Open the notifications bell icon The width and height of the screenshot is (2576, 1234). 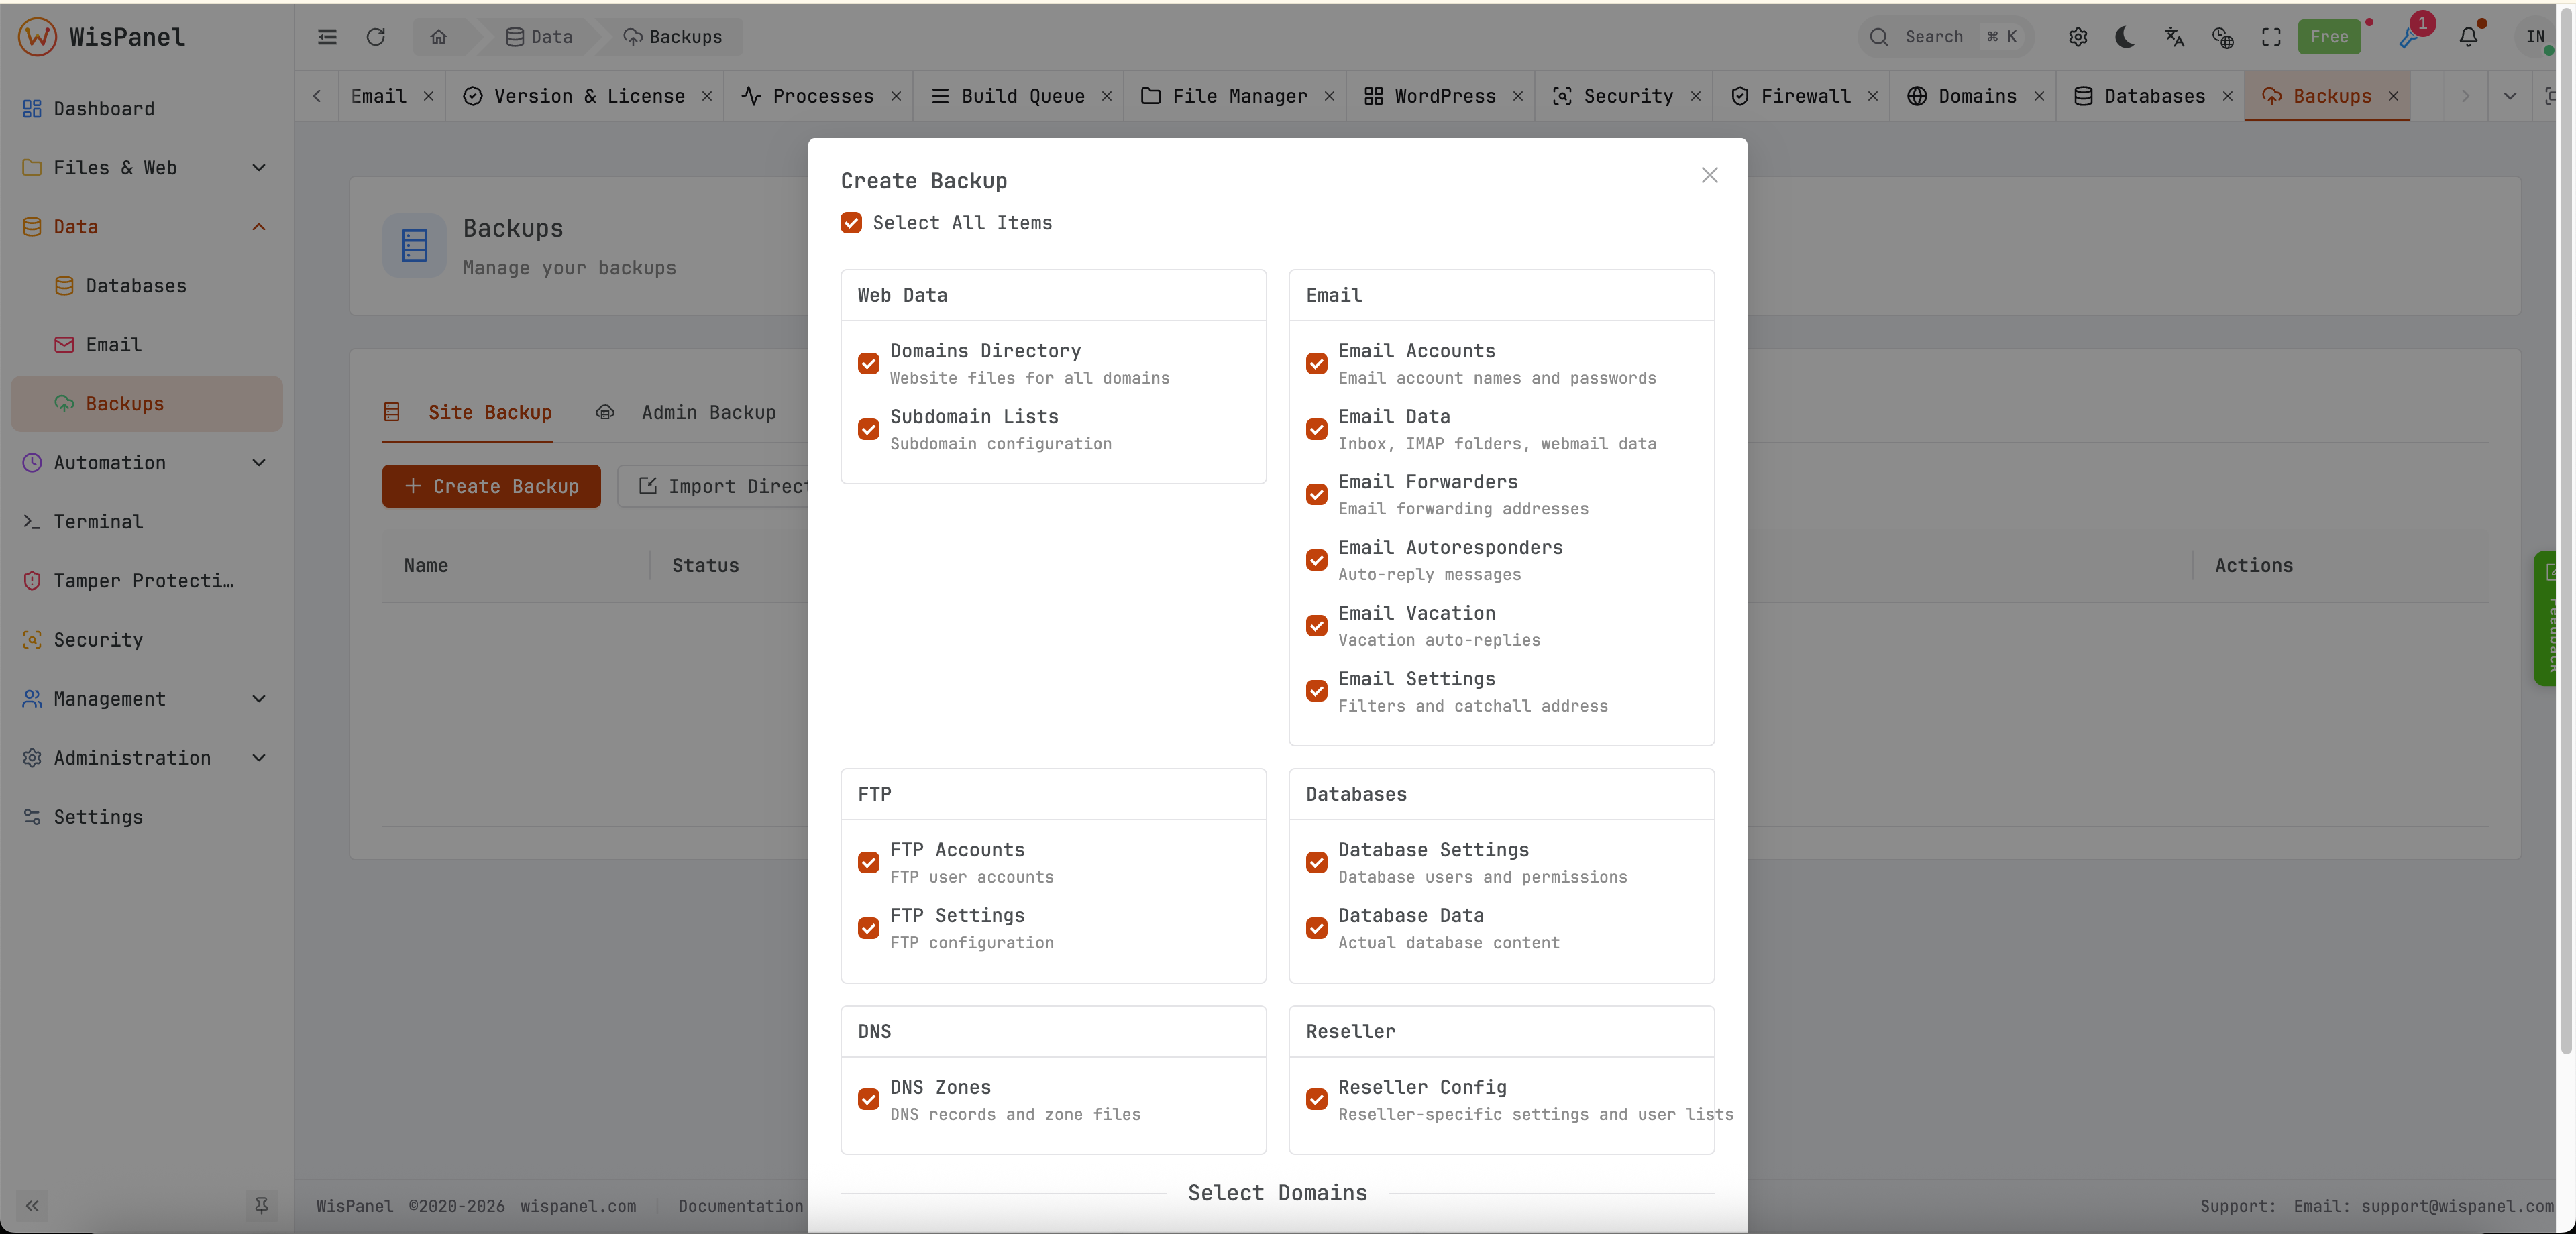2468,37
